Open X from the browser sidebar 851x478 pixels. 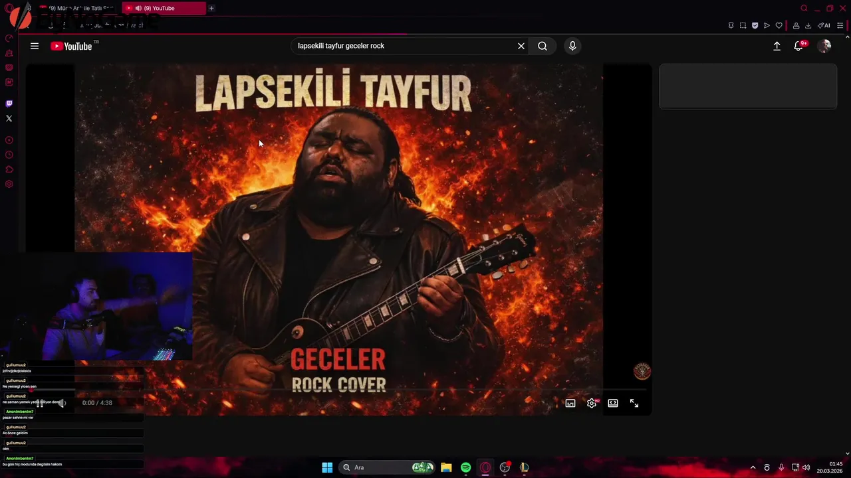click(x=9, y=118)
